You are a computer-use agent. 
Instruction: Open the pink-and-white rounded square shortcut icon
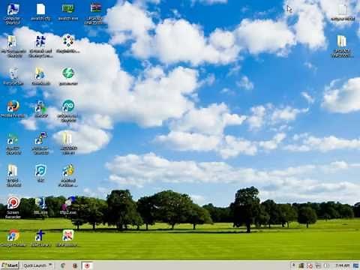[x=67, y=238]
